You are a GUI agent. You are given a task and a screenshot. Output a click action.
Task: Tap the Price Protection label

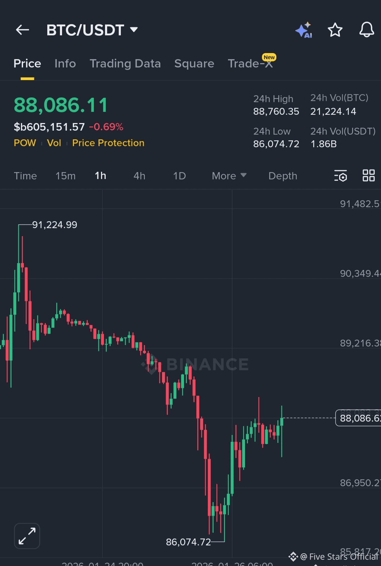click(x=108, y=143)
